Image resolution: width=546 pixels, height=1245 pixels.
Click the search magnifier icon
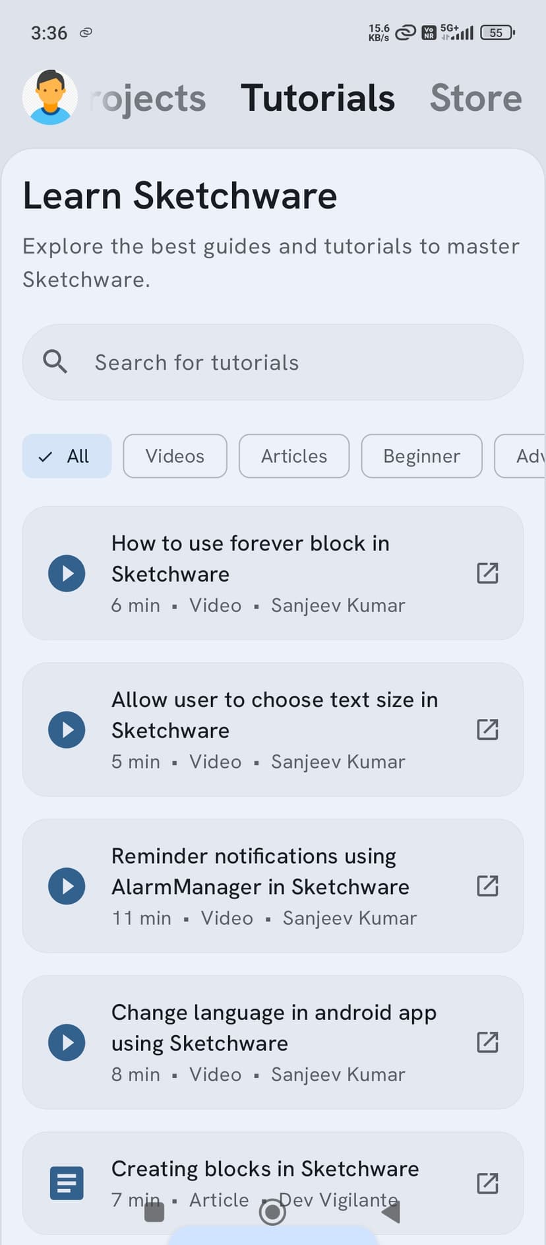55,362
